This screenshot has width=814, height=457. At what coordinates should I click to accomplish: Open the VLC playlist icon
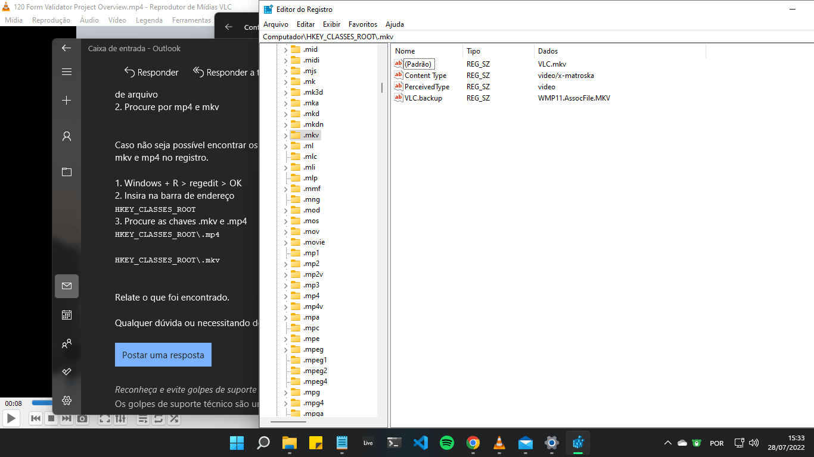coord(143,419)
